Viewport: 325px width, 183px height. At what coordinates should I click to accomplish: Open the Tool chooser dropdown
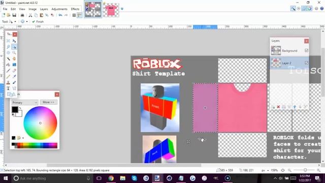12,21
